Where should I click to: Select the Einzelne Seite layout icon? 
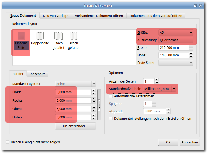pyautogui.click(x=21, y=36)
